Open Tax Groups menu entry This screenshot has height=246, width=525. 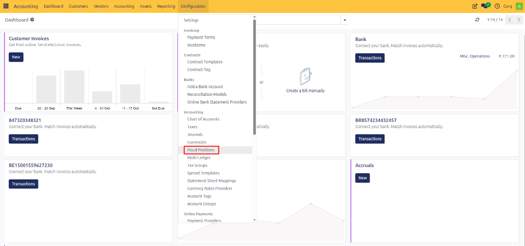[x=197, y=166]
